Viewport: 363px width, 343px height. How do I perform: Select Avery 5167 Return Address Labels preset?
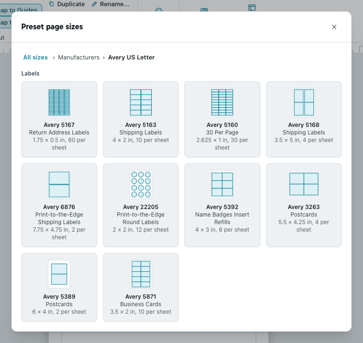pyautogui.click(x=59, y=119)
